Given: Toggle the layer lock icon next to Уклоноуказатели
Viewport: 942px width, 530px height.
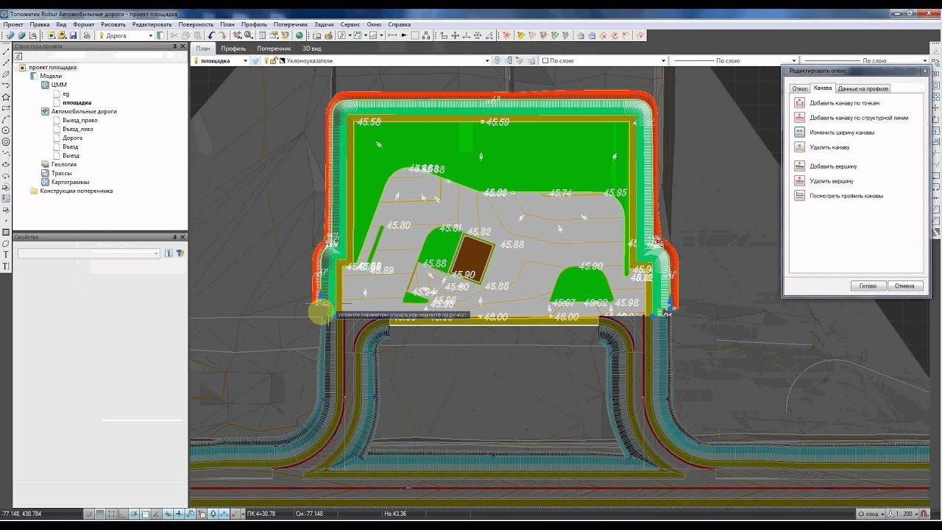Looking at the screenshot, I should (273, 60).
